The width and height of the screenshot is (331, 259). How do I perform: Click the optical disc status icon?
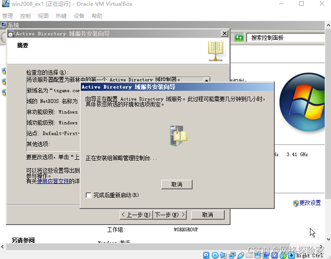(215, 255)
